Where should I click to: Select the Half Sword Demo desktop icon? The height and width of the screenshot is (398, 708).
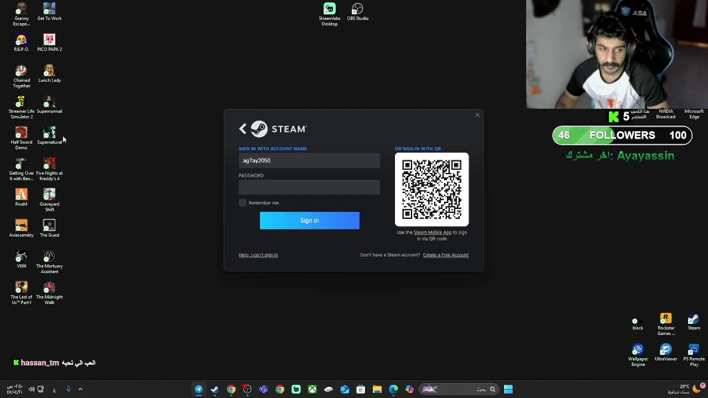[x=21, y=139]
